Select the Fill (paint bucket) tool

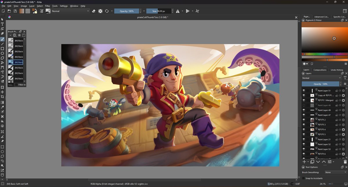[x=2, y=121]
